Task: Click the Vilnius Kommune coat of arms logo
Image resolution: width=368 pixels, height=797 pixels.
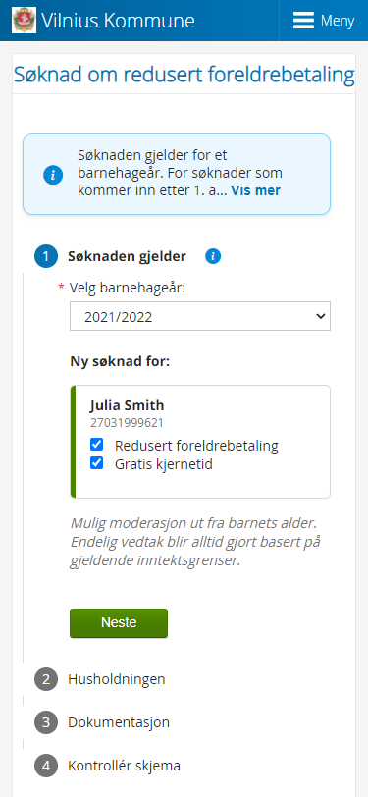Action: click(24, 21)
